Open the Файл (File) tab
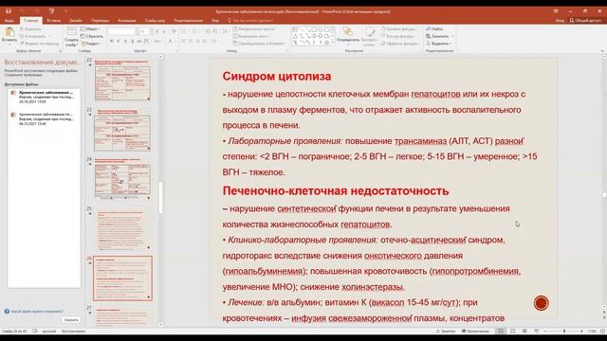This screenshot has width=607, height=341. 9,21
